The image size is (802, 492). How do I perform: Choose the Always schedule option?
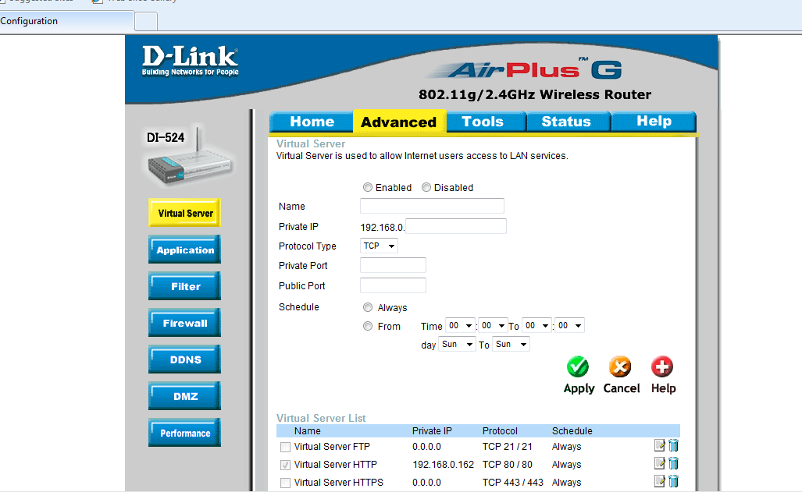pyautogui.click(x=368, y=307)
